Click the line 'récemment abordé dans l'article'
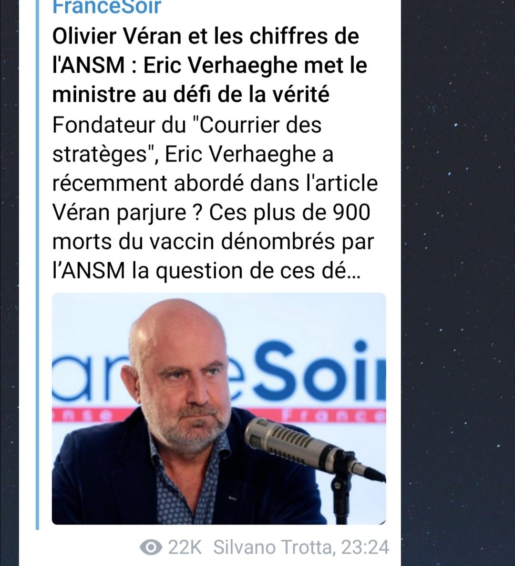This screenshot has height=566, width=515. (215, 183)
